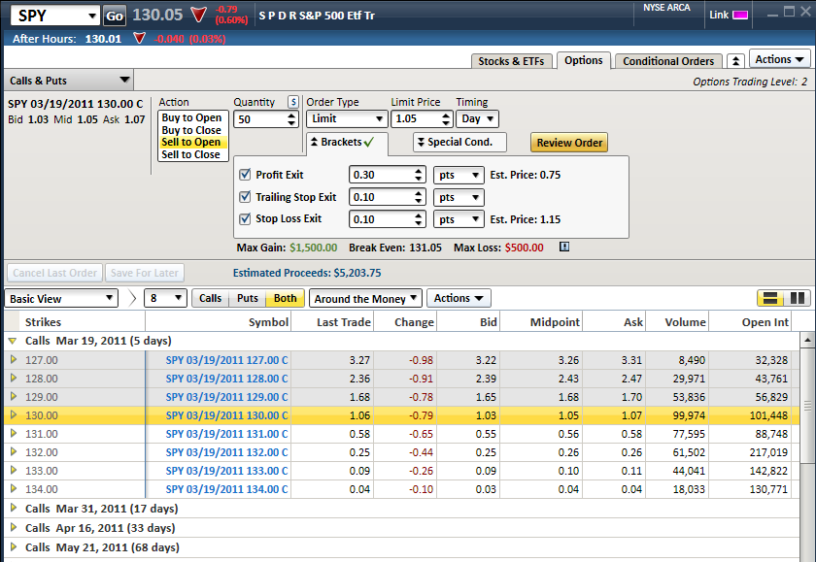The image size is (816, 562).
Task: Open the top Actions dropdown menu
Action: pos(779,59)
